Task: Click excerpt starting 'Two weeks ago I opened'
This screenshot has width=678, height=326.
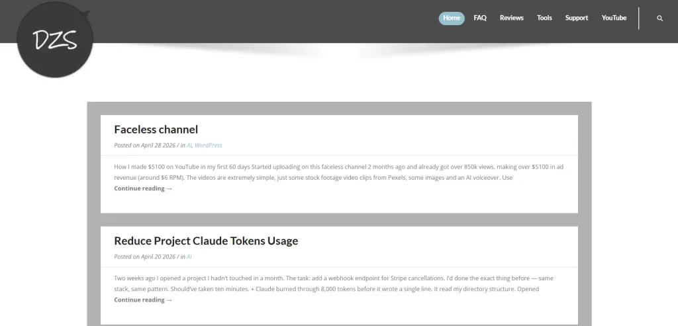Action: coord(334,284)
